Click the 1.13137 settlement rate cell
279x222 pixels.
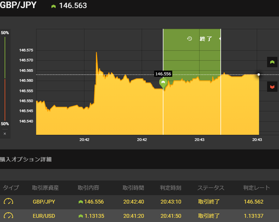(x=253, y=216)
